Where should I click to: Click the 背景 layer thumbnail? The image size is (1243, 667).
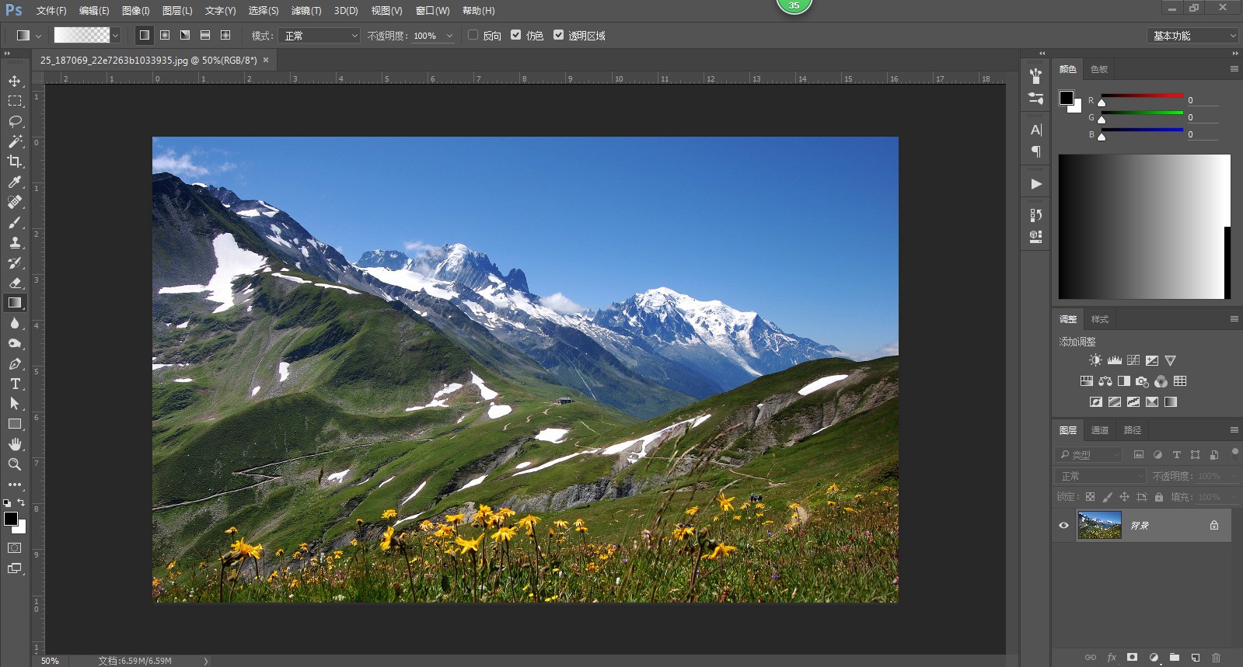1099,526
